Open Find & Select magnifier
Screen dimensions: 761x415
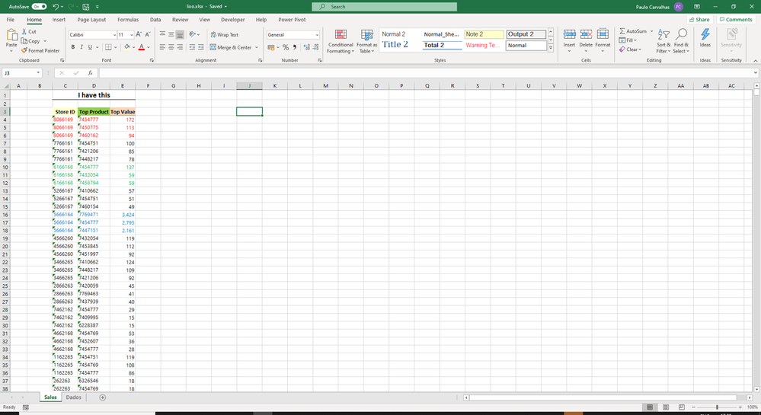click(682, 34)
